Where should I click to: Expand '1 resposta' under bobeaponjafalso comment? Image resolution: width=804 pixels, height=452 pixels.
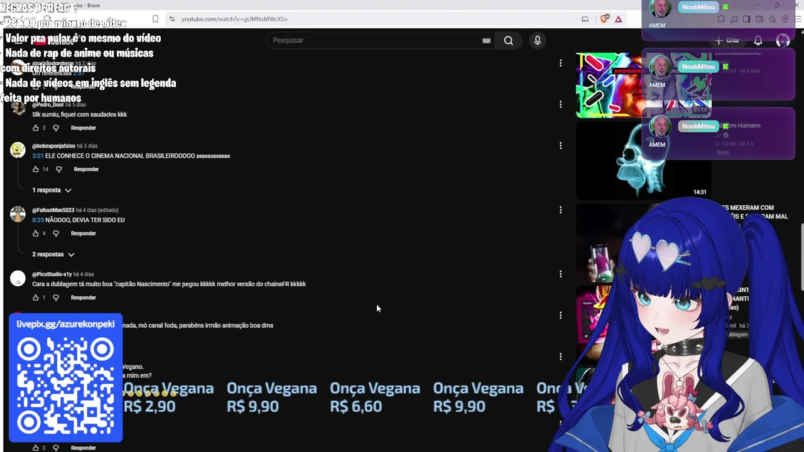click(52, 190)
